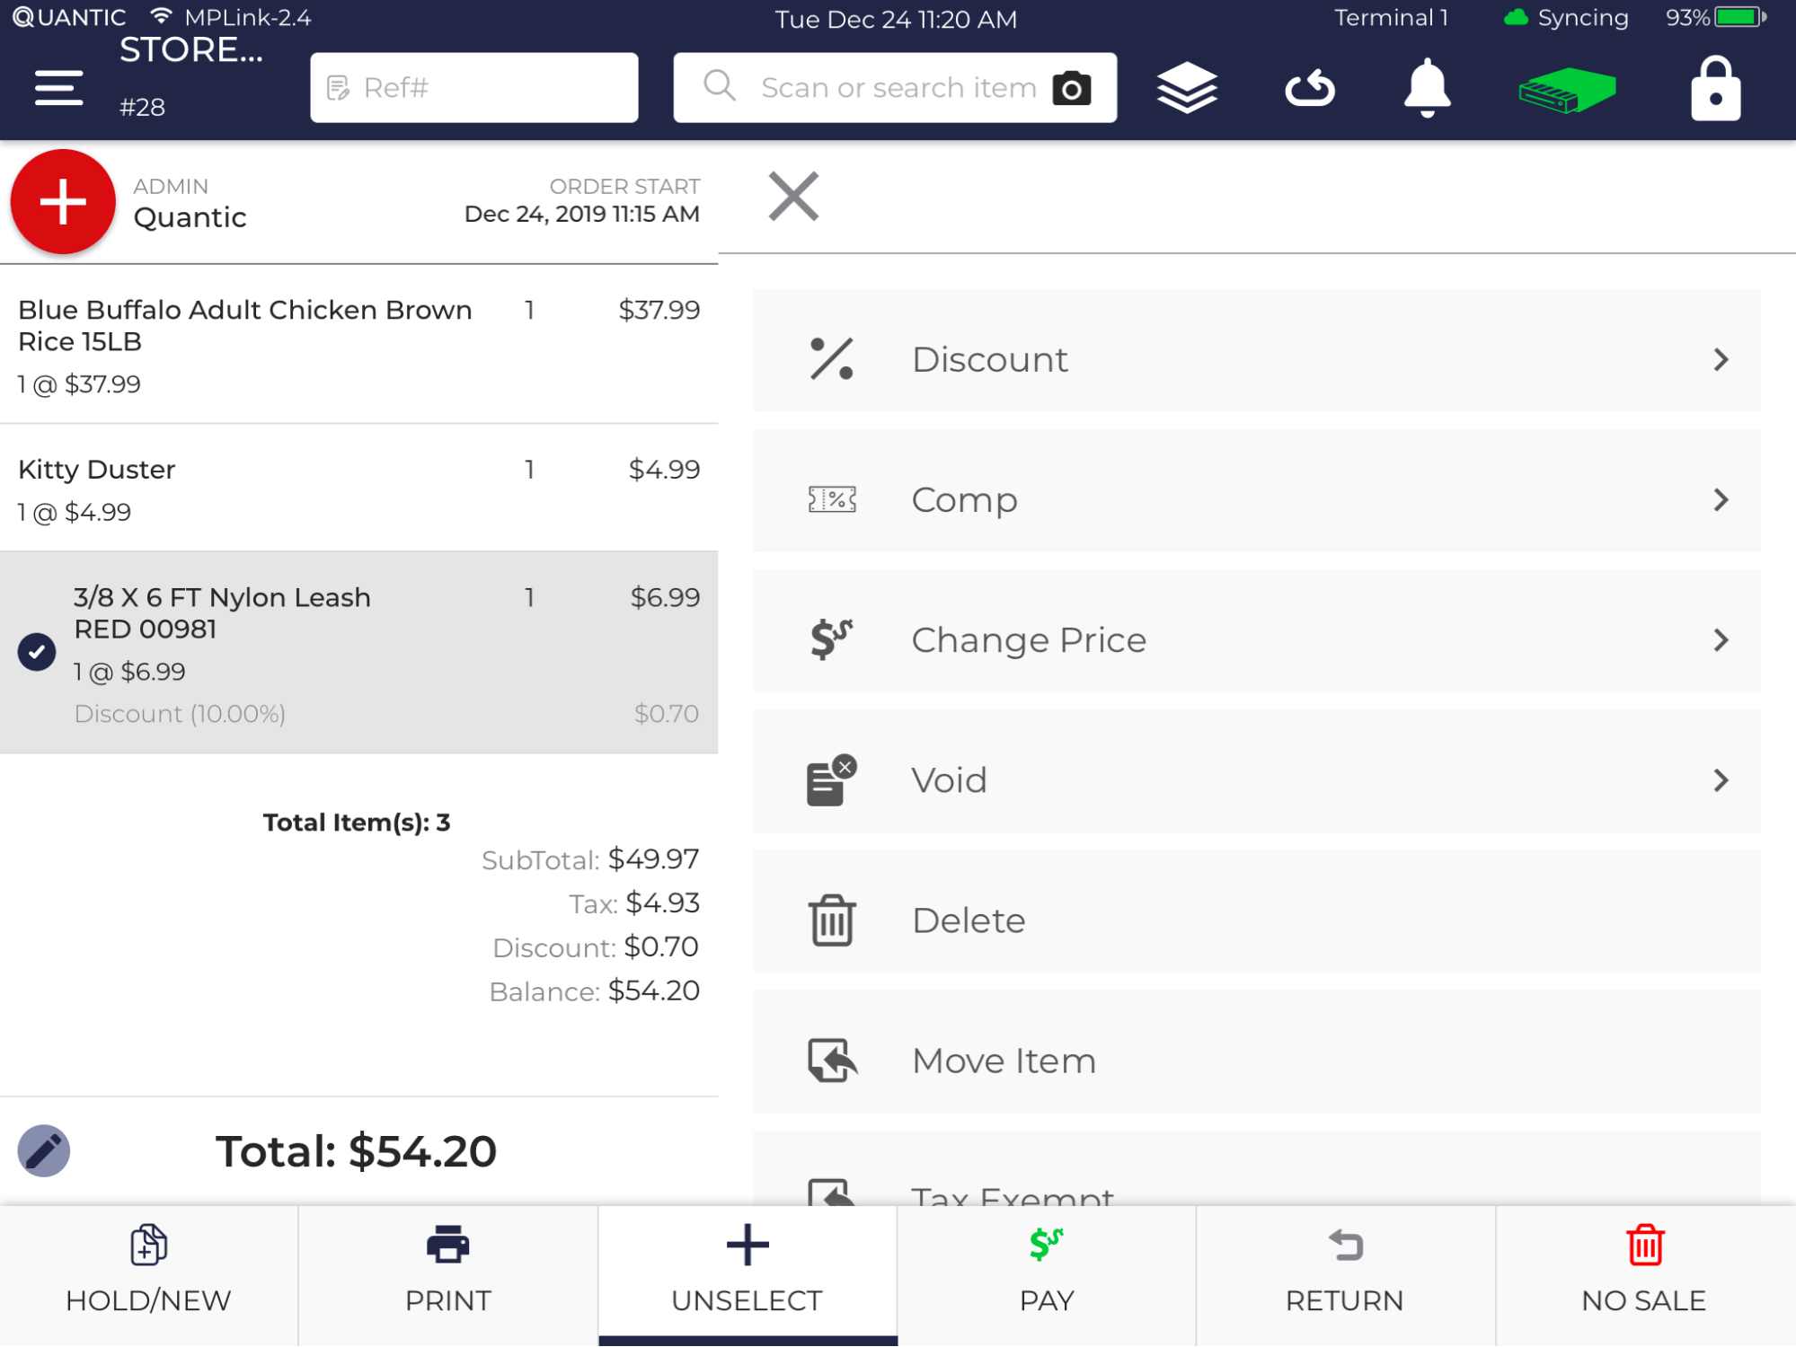Select the Print icon in the bottom bar

point(447,1246)
